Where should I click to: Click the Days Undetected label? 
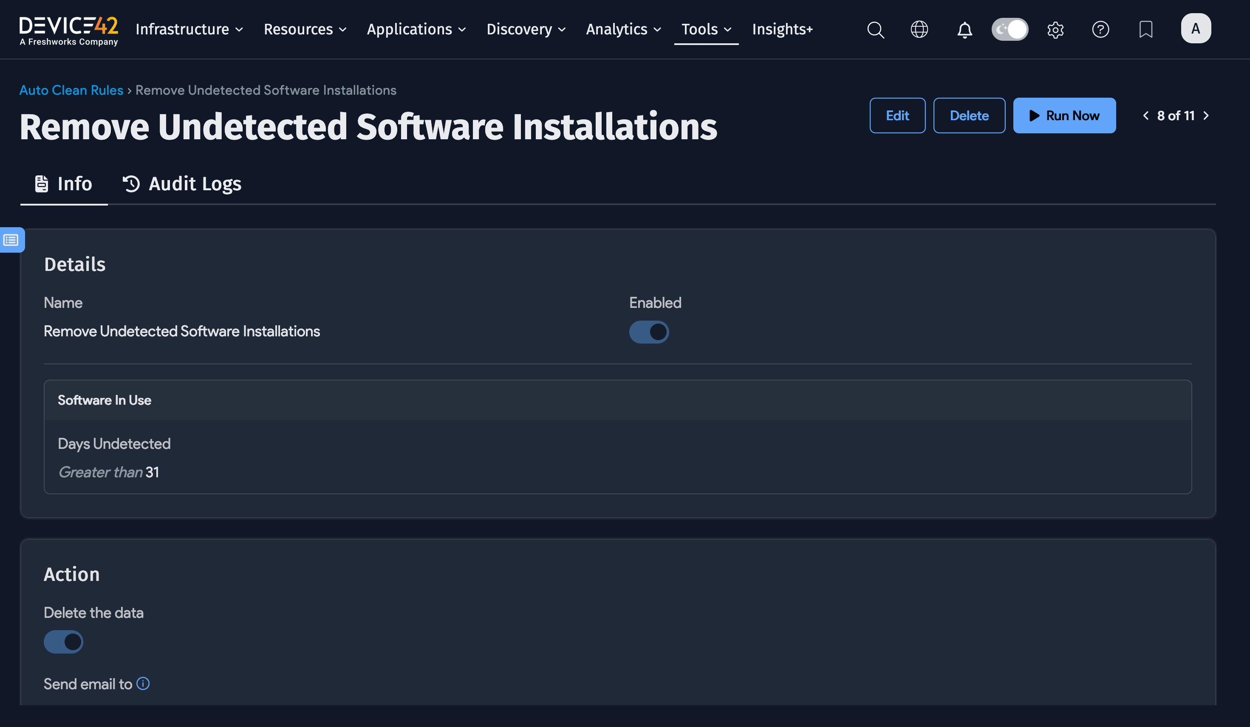click(x=114, y=443)
